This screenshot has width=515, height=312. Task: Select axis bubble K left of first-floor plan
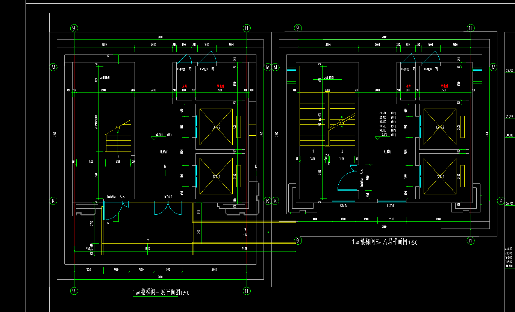53,201
